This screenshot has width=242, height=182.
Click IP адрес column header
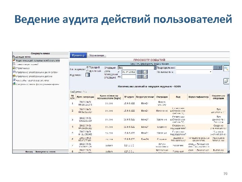pyautogui.click(x=129, y=97)
